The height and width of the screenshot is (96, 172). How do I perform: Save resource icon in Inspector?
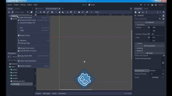pos(143,12)
